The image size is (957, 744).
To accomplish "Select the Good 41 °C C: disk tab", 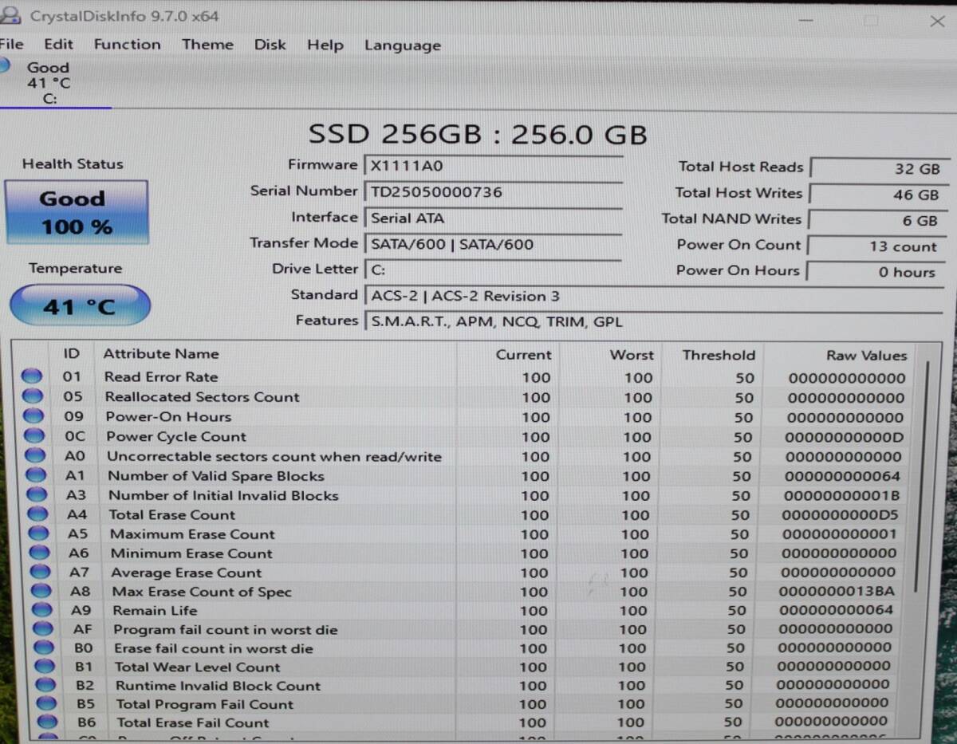I will pyautogui.click(x=48, y=83).
